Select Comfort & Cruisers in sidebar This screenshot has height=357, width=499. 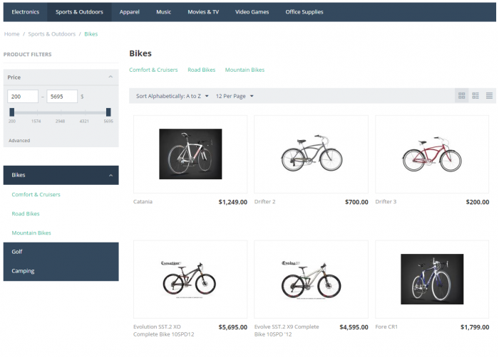(x=36, y=194)
